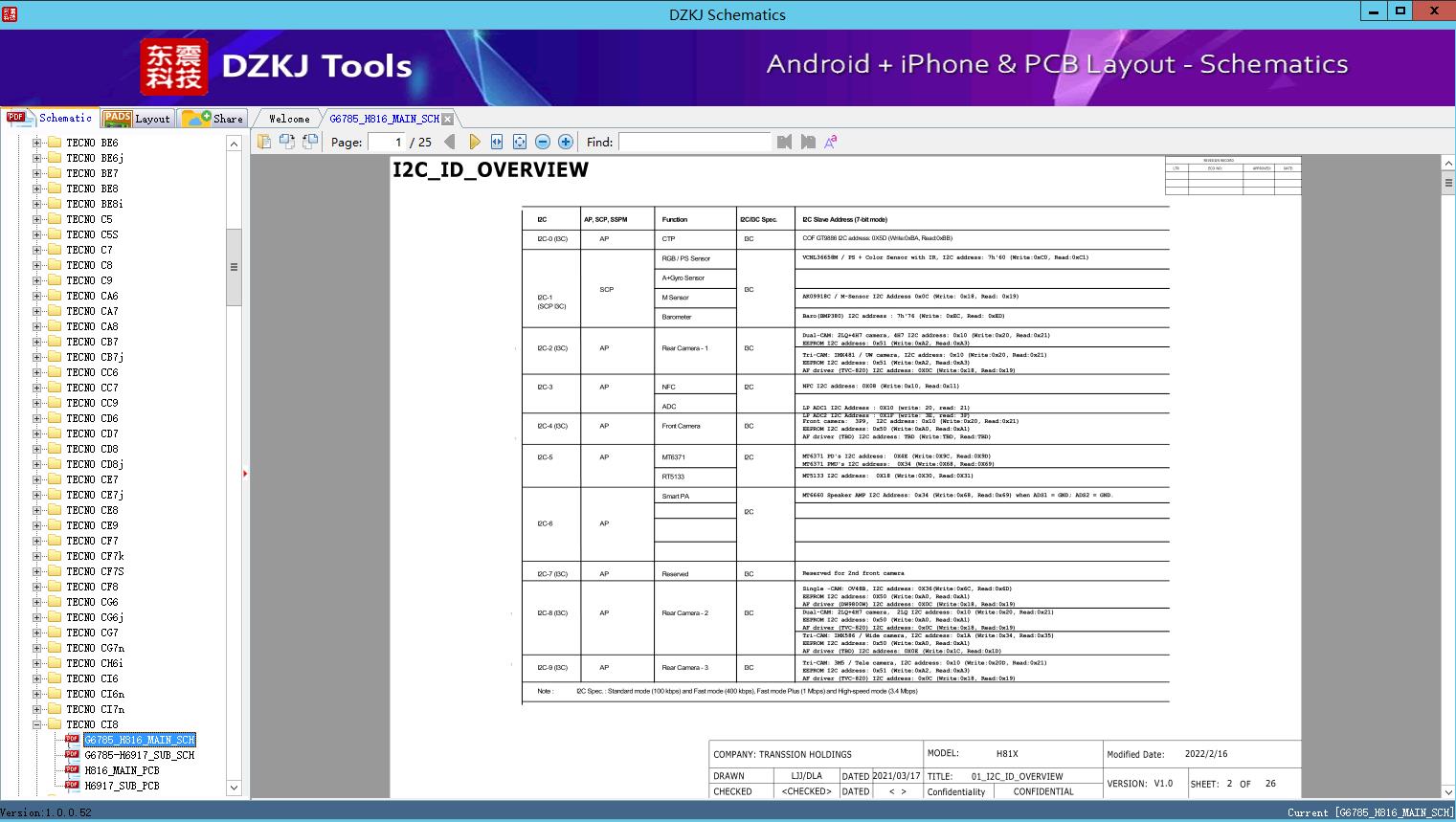This screenshot has width=1456, height=822.
Task: Select the TECNO BE8 tree item
Action: coord(92,189)
